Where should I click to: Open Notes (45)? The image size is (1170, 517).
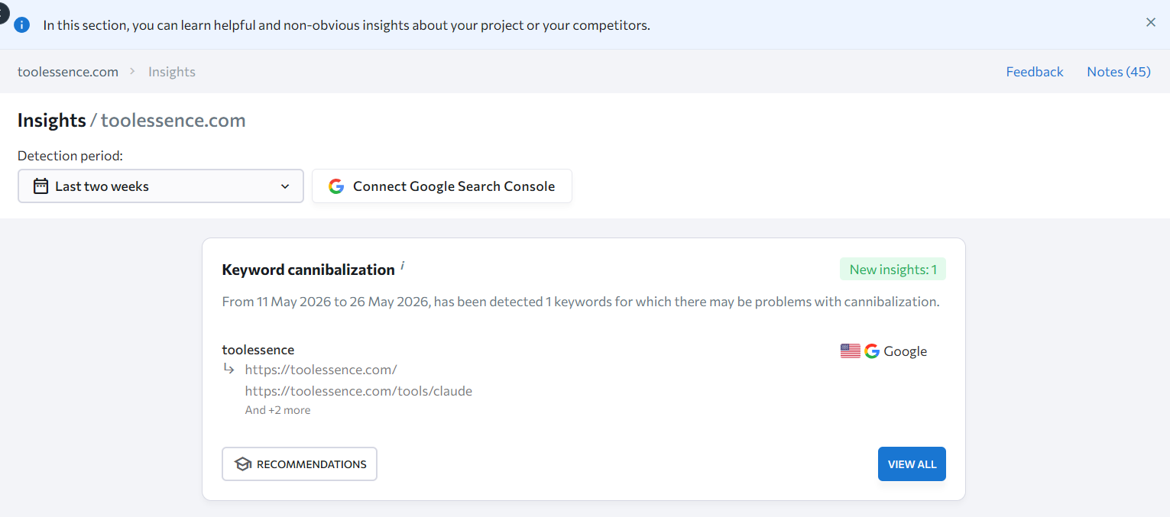pyautogui.click(x=1119, y=72)
